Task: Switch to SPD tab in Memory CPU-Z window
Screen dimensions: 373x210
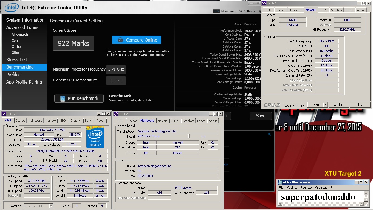Action: tap(323, 10)
